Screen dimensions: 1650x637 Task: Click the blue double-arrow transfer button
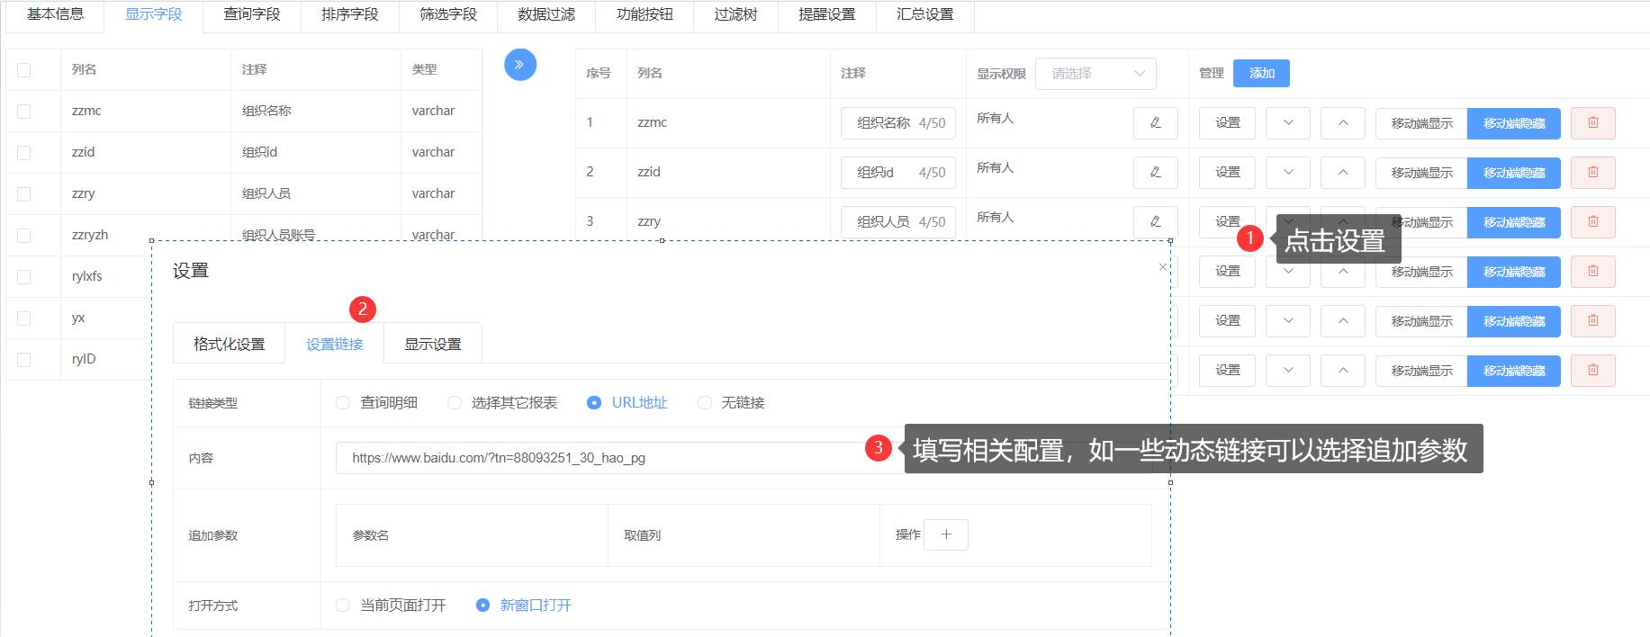519,65
